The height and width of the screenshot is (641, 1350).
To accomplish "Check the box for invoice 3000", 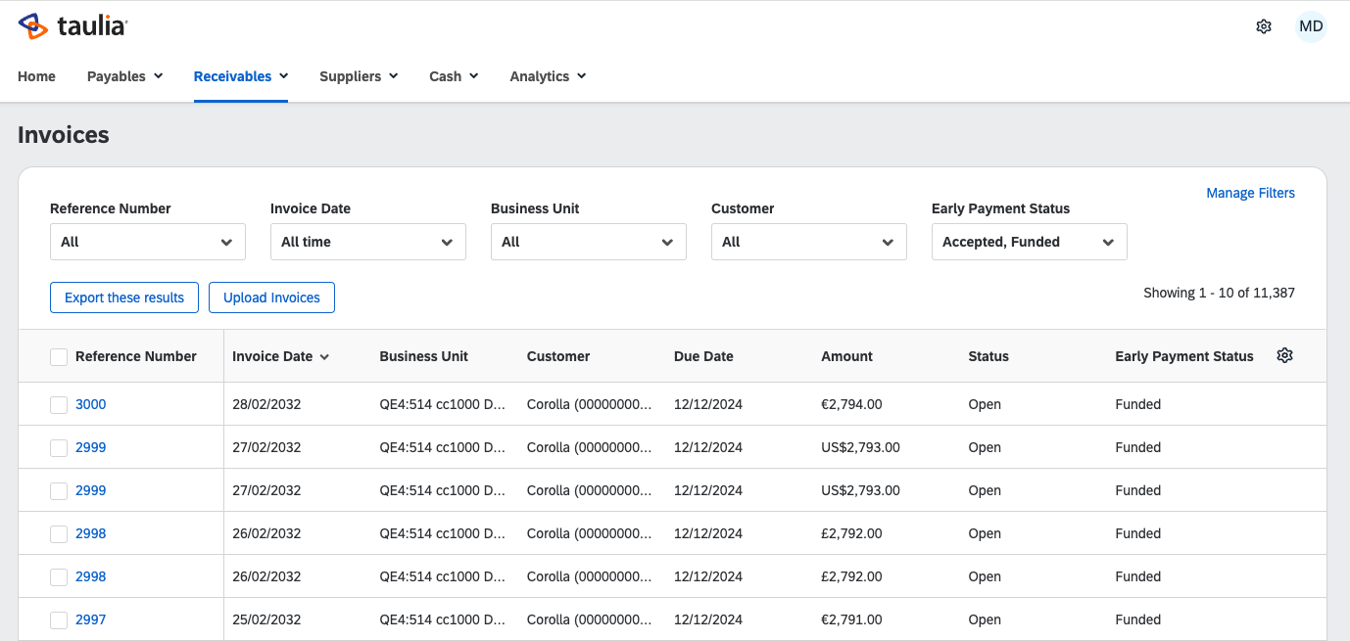I will [59, 405].
